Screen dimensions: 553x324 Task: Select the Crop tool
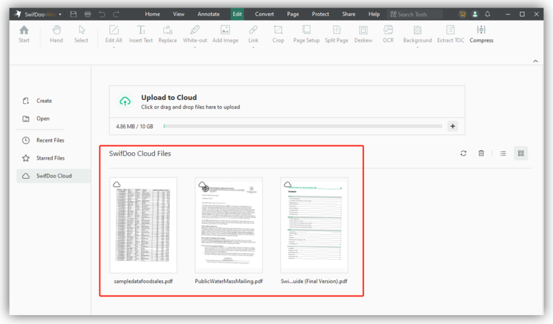tap(278, 34)
